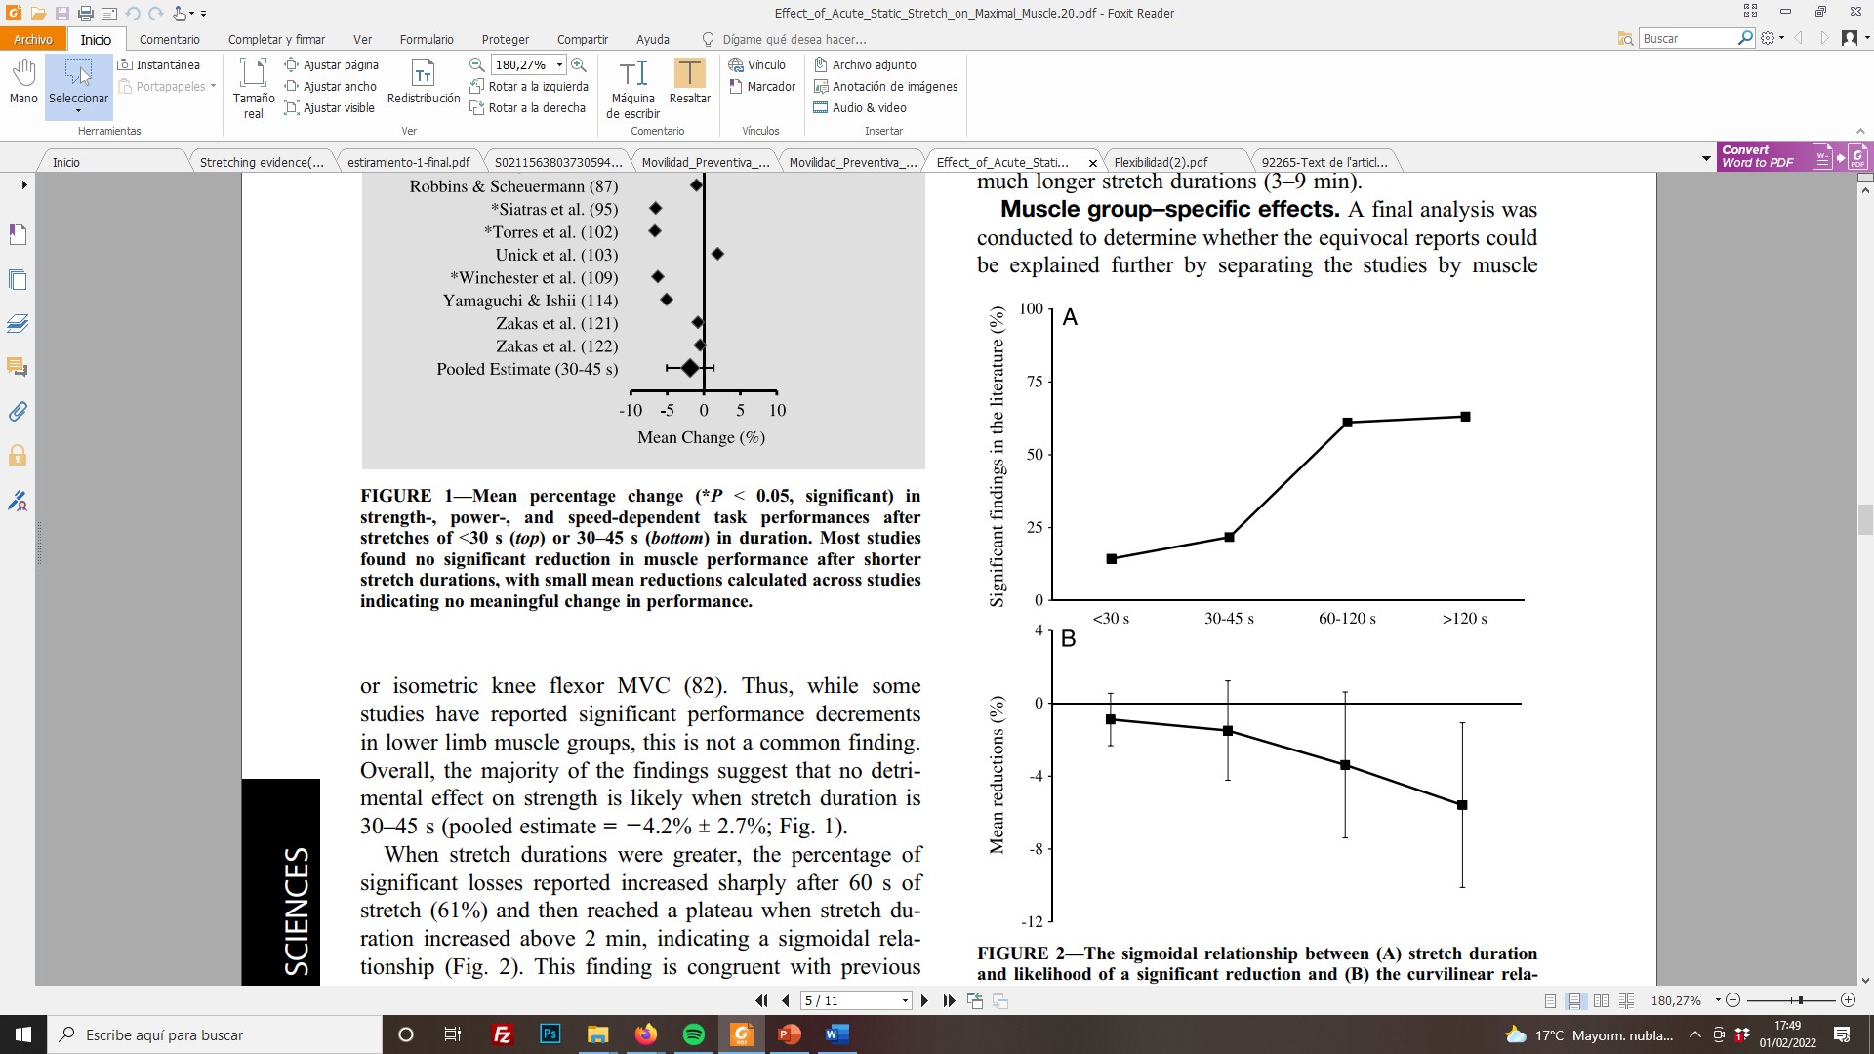Open the bookmarks panel in left sidebar

18,235
